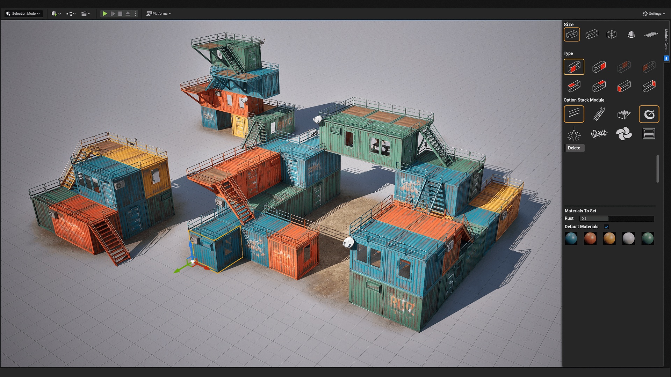671x377 pixels.
Task: Click the Delete button in the panel
Action: coord(575,148)
